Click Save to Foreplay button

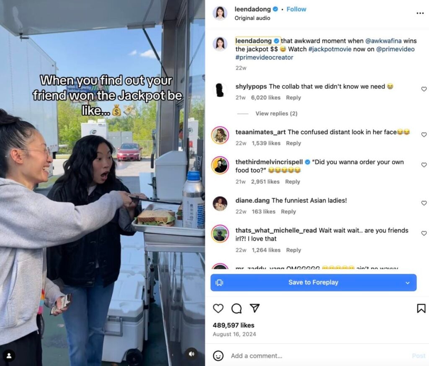[x=313, y=283]
